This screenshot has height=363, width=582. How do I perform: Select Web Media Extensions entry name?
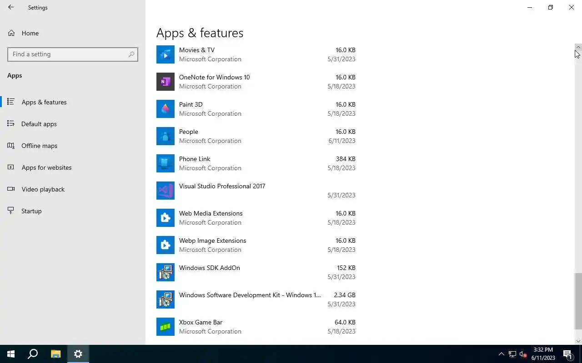click(211, 213)
